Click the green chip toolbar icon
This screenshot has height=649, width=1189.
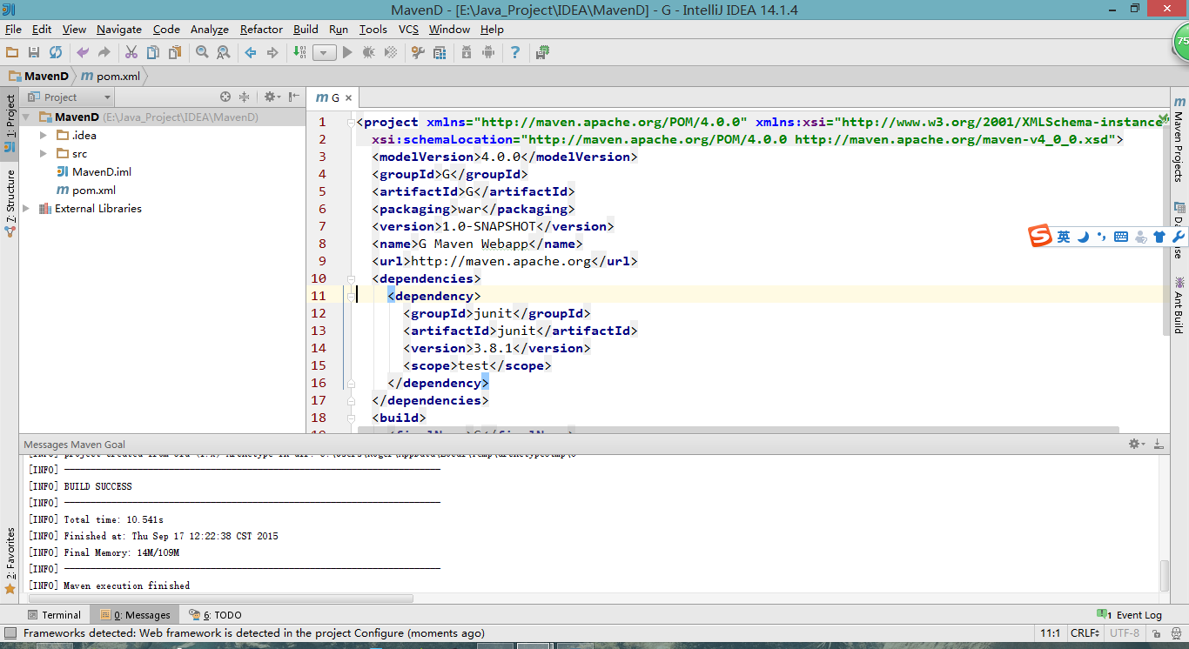click(x=542, y=52)
